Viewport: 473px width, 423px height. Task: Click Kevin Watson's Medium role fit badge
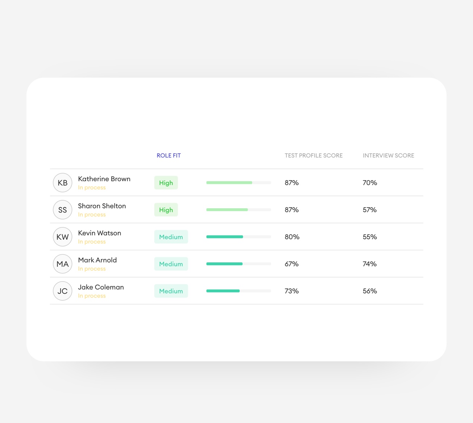click(171, 237)
